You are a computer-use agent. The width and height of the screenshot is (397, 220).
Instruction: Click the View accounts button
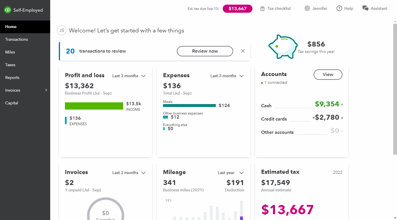(x=328, y=75)
